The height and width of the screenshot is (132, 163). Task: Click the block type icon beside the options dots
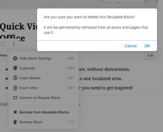2,44
